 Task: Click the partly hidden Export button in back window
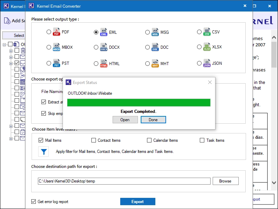click(263, 199)
